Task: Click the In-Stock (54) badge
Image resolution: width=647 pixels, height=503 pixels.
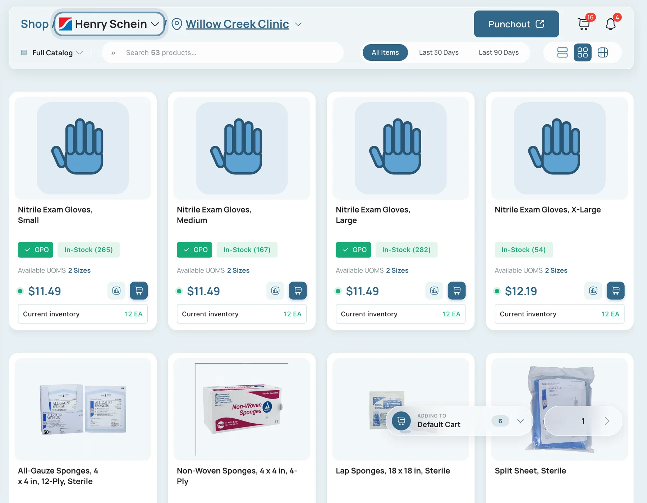Action: pyautogui.click(x=523, y=250)
